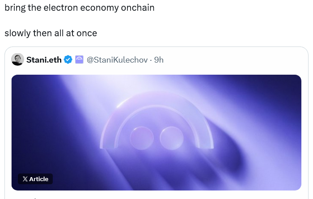The width and height of the screenshot is (313, 199).
Task: Click the "bring the electron economy onchain" text
Action: click(x=80, y=8)
